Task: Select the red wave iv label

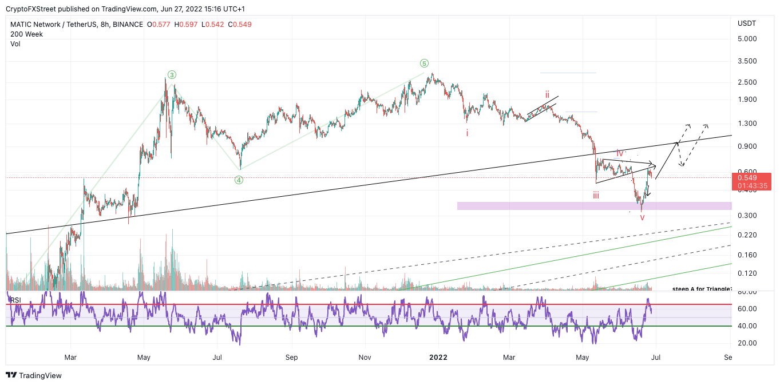Action: point(620,153)
